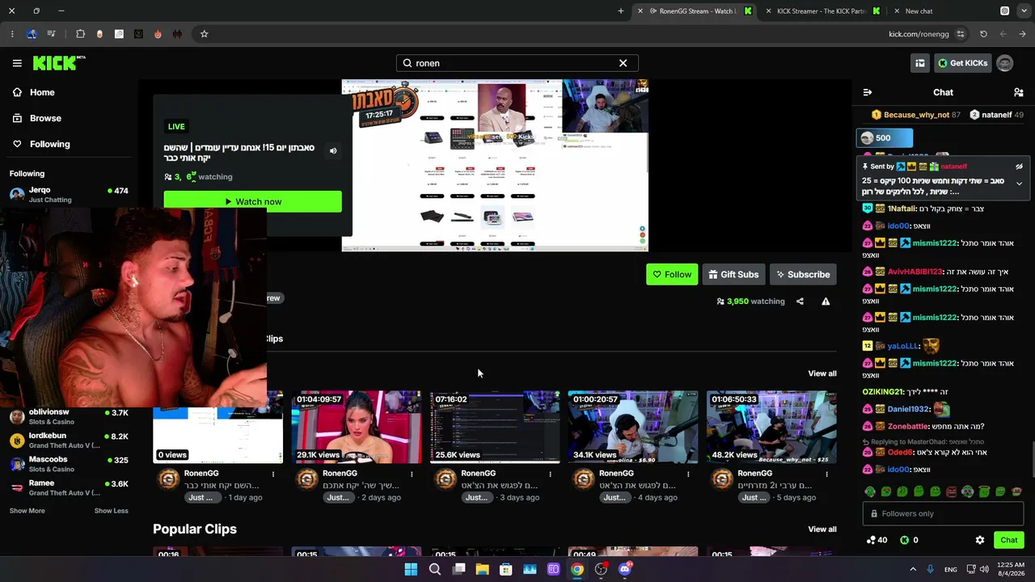
Task: Open the browser media control icon
Action: point(51,34)
